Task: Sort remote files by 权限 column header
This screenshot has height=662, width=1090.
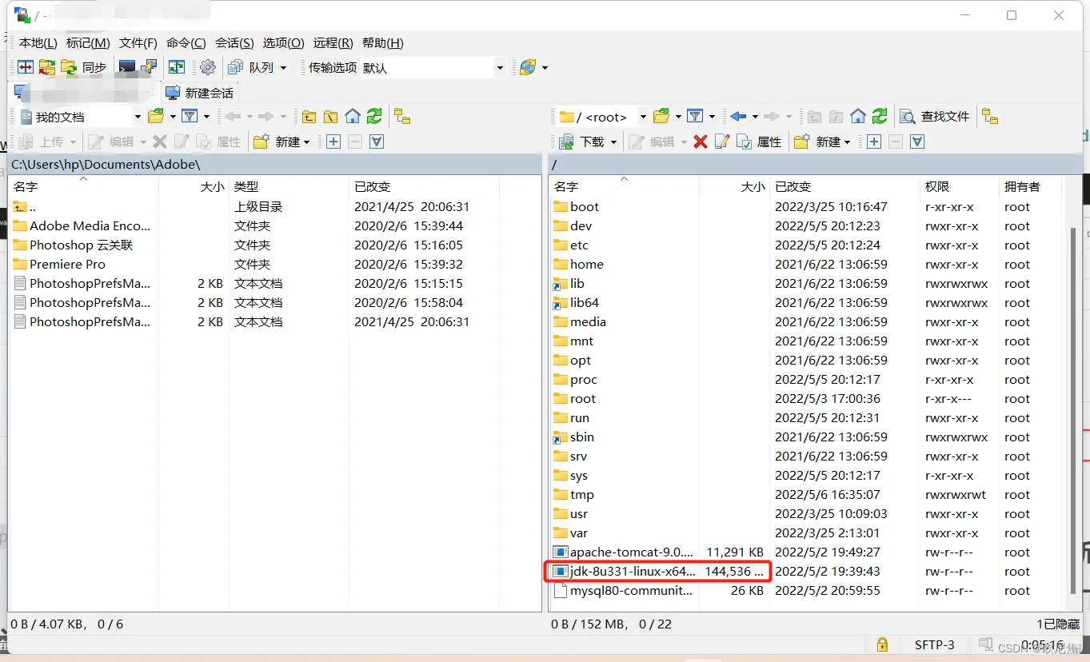Action: coord(958,186)
